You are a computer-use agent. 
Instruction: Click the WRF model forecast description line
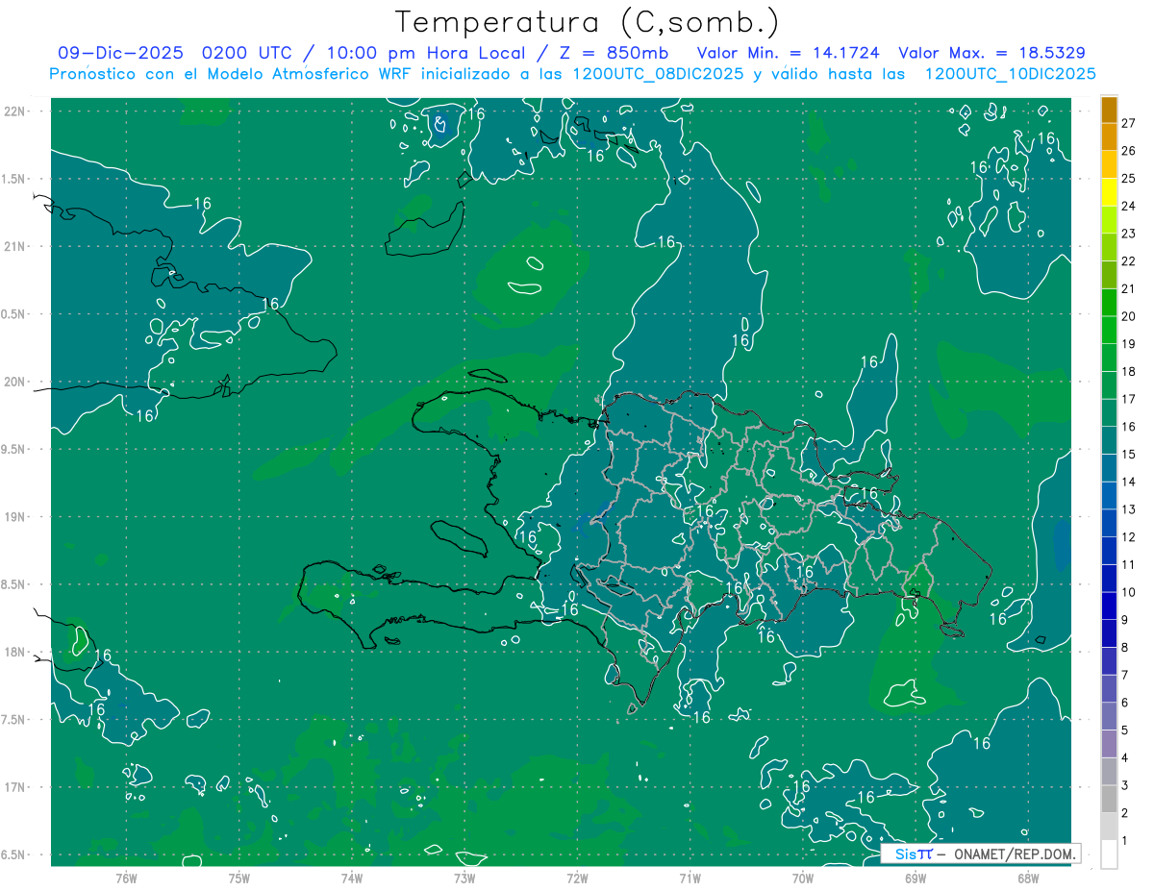pyautogui.click(x=573, y=74)
